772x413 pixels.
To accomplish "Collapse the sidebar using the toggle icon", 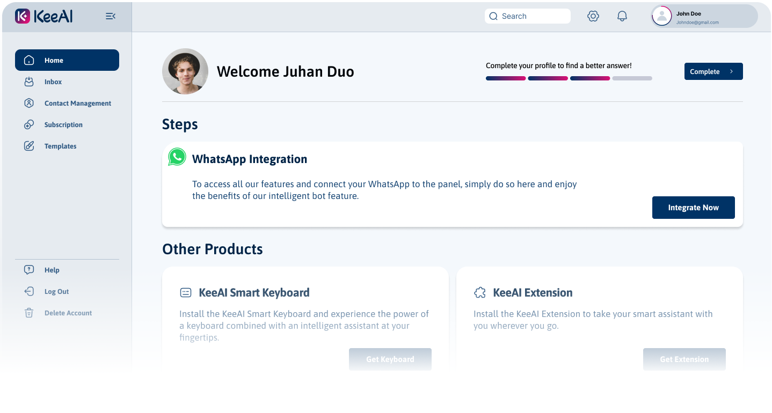I will [x=111, y=16].
